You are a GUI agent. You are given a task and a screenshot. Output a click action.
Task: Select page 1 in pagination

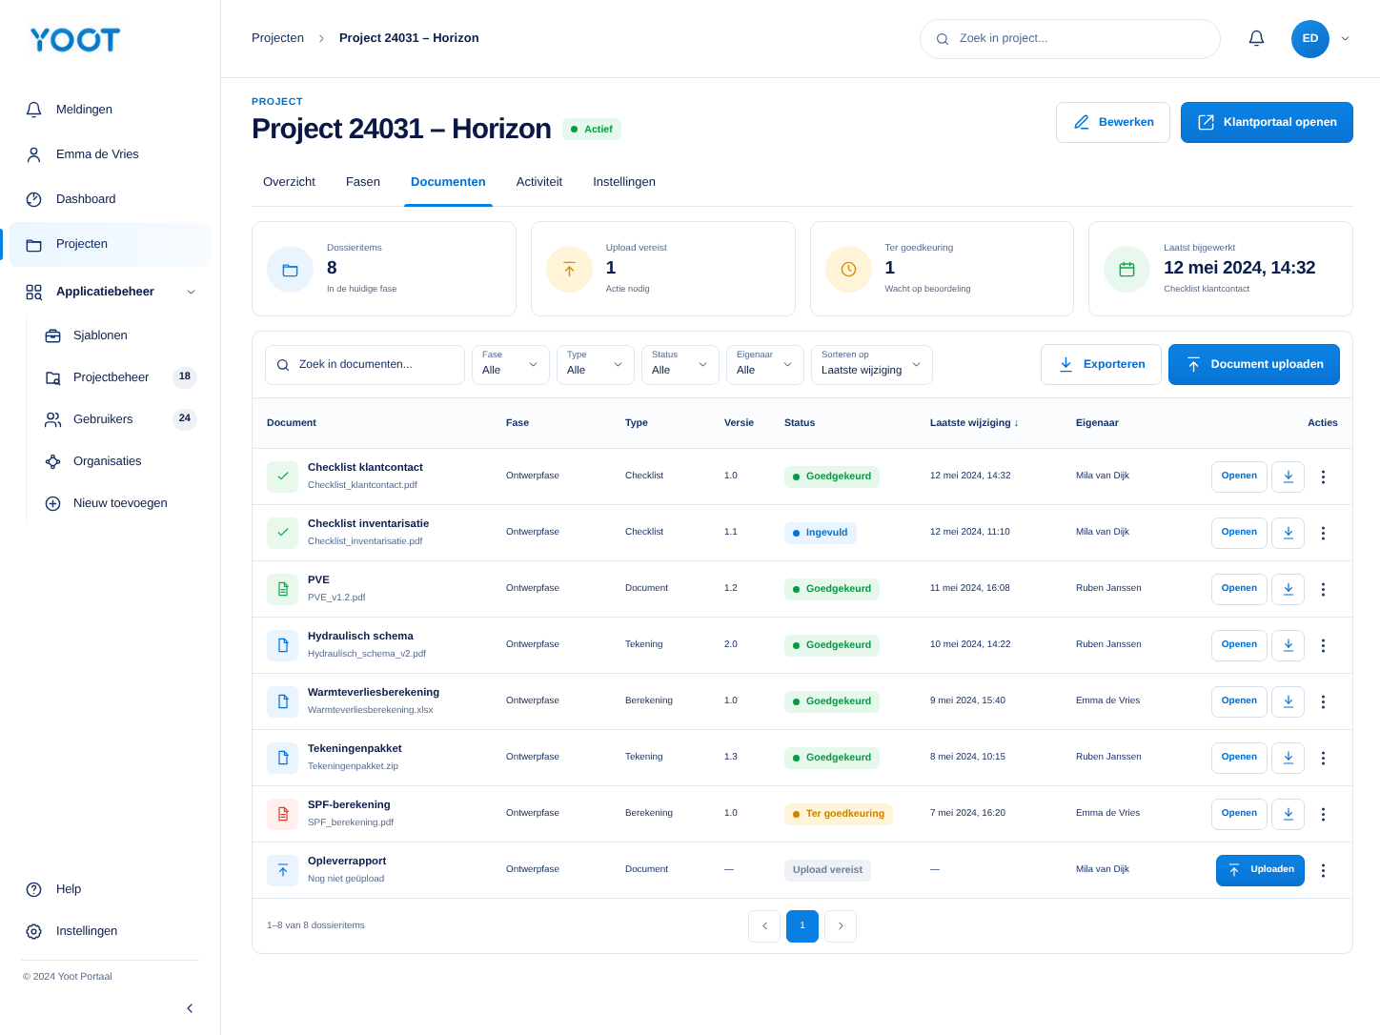(x=802, y=926)
